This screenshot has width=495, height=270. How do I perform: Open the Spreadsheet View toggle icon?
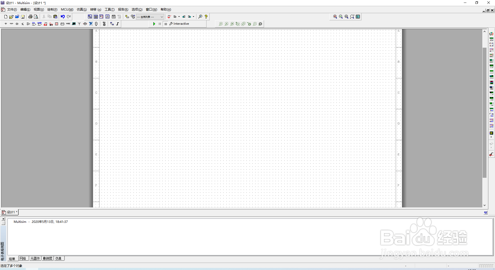click(x=96, y=17)
